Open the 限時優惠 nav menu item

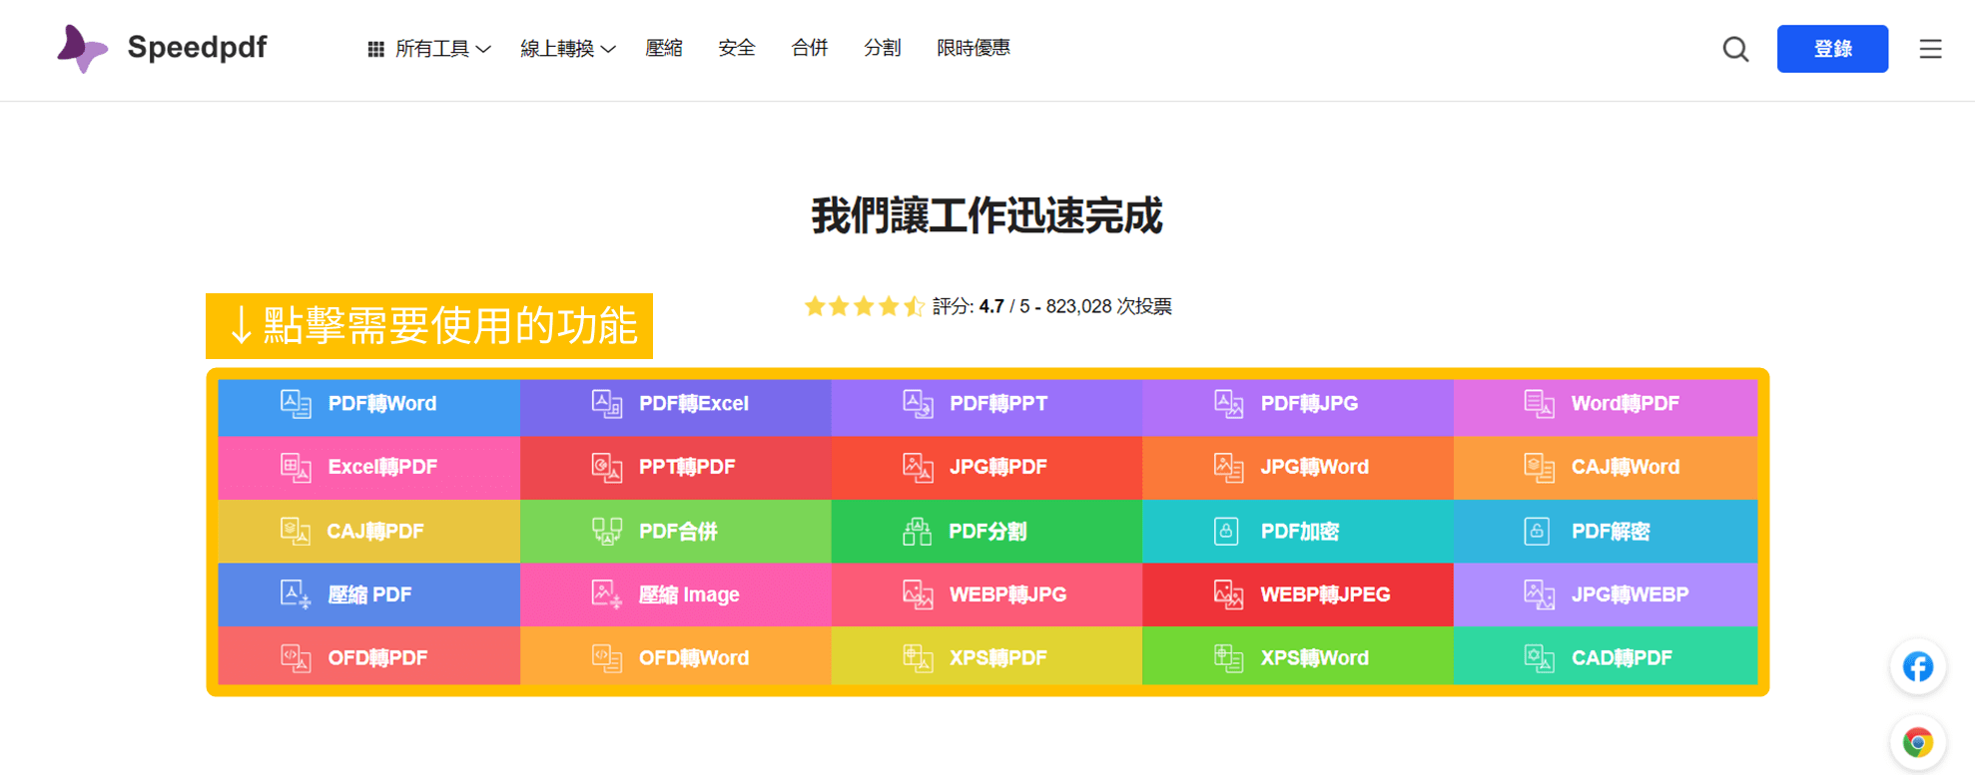(x=974, y=48)
